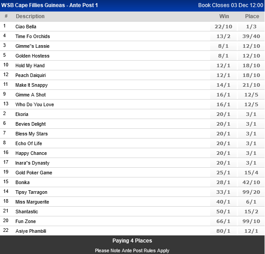The width and height of the screenshot is (265, 254).
Task: Select Fun Zone win odds 66/1
Action: coord(223,221)
